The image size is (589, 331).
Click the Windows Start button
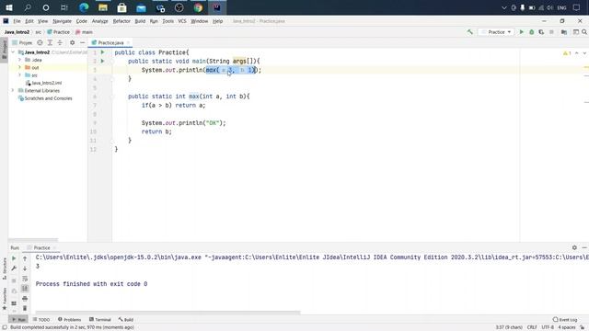point(9,7)
